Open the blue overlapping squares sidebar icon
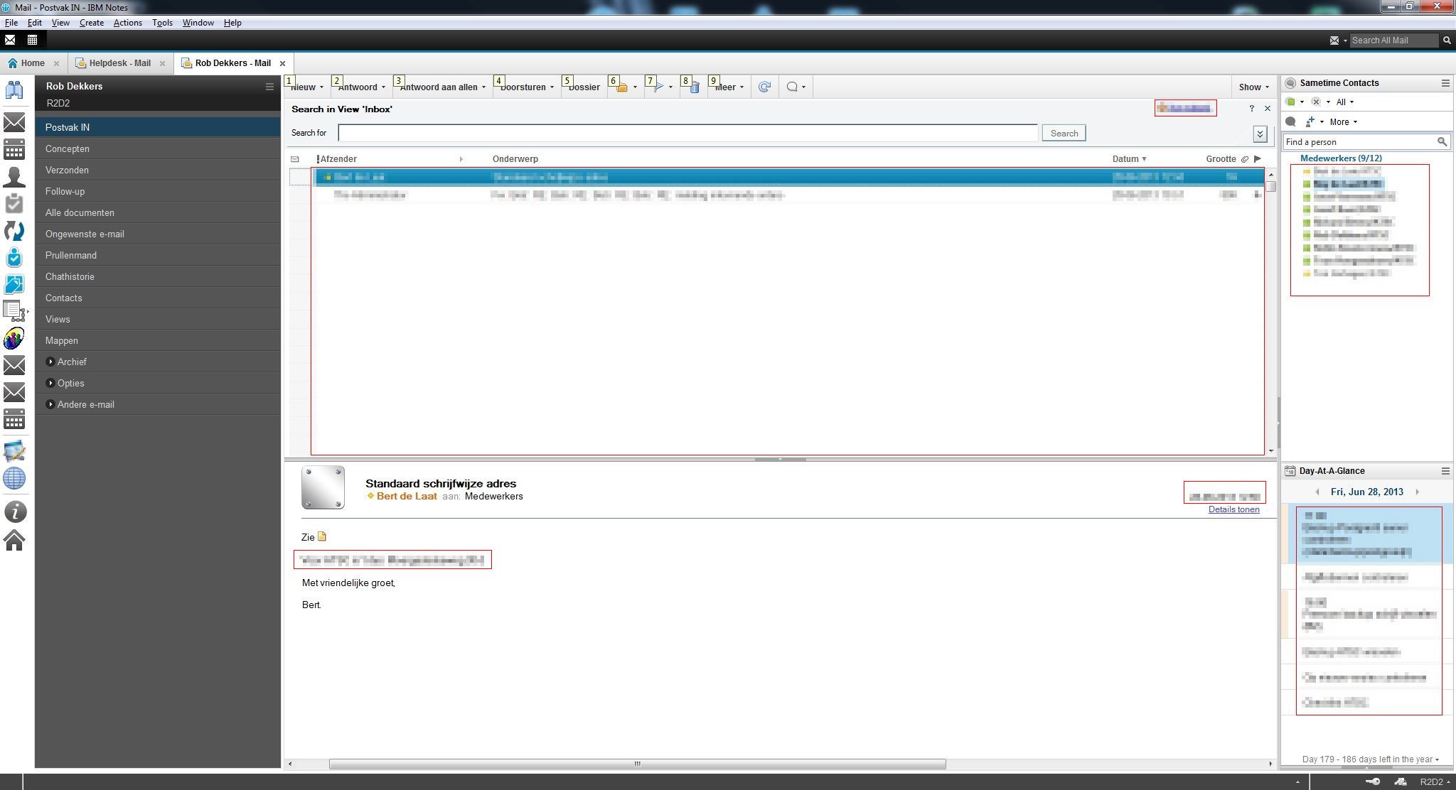This screenshot has height=790, width=1456. click(14, 284)
